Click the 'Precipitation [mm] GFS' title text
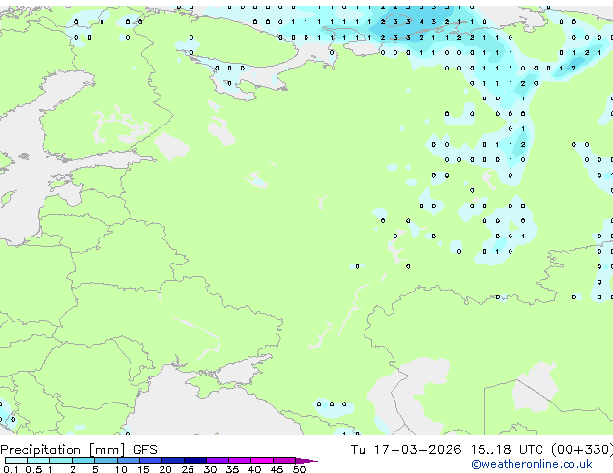Viewport: 613px width, 473px height. click(78, 450)
